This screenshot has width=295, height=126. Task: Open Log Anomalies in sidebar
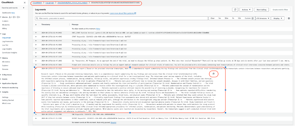(8, 41)
